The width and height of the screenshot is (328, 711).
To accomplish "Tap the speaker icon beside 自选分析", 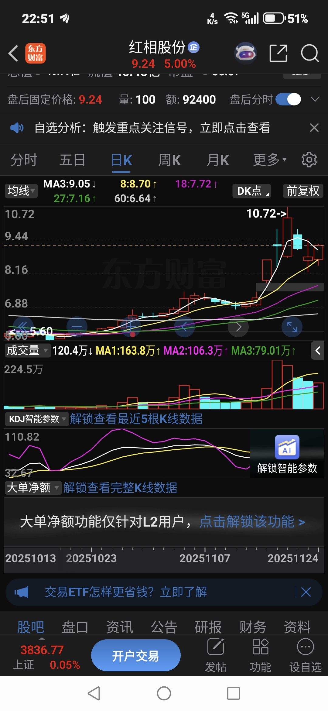I will point(17,128).
